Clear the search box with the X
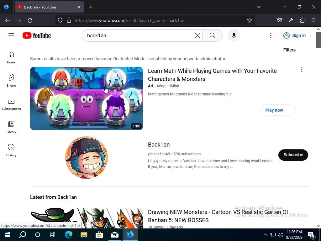This screenshot has height=241, width=321. pos(197,35)
